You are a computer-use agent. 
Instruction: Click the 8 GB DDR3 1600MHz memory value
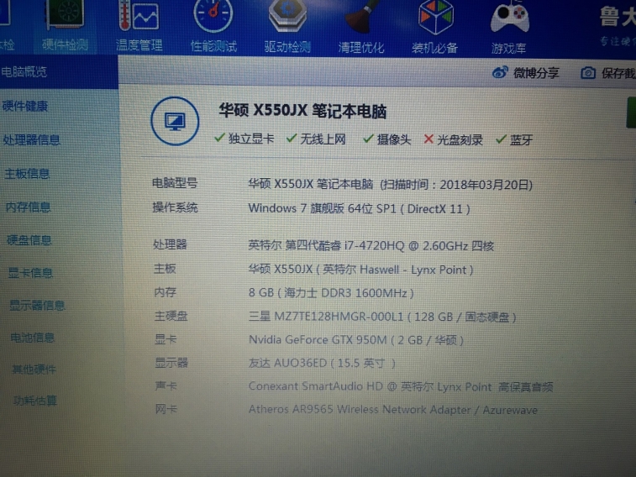pyautogui.click(x=331, y=292)
